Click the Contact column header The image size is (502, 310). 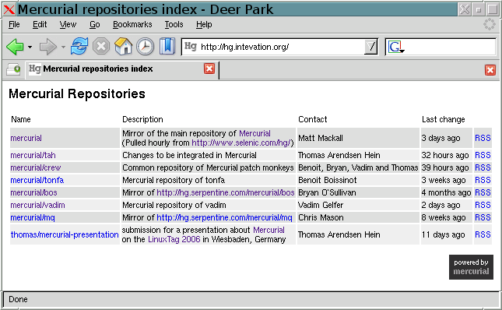(x=313, y=119)
